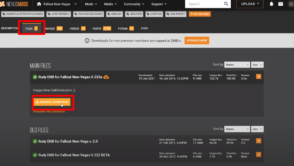Viewport: 294px width, 166px height.
Task: Click the Rudy ENB for Fallout New Vega v. 2.0 title
Action: (68, 141)
